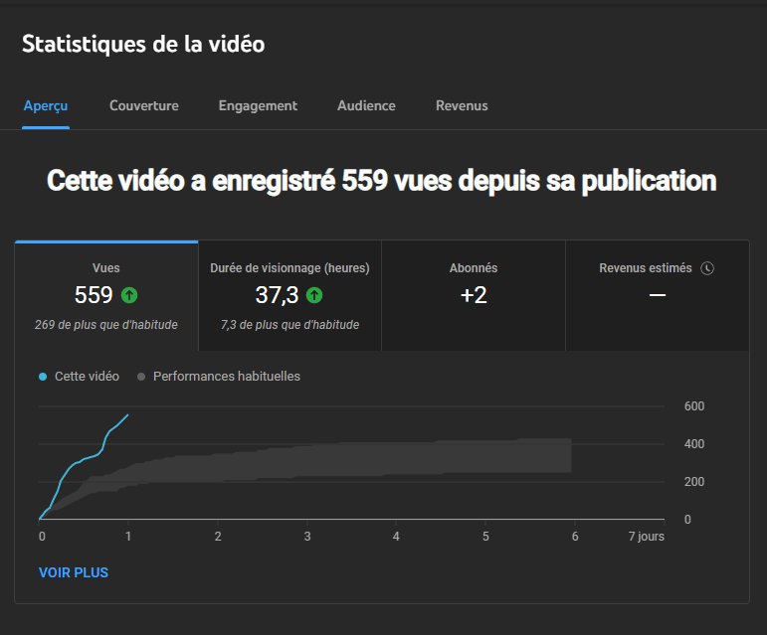Click the "7 jours" axis label
Viewport: 767px width, 635px height.
648,537
